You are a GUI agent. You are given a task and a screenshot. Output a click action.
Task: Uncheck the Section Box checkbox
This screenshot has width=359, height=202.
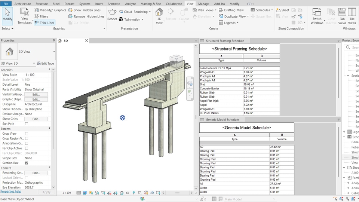pyautogui.click(x=27, y=163)
